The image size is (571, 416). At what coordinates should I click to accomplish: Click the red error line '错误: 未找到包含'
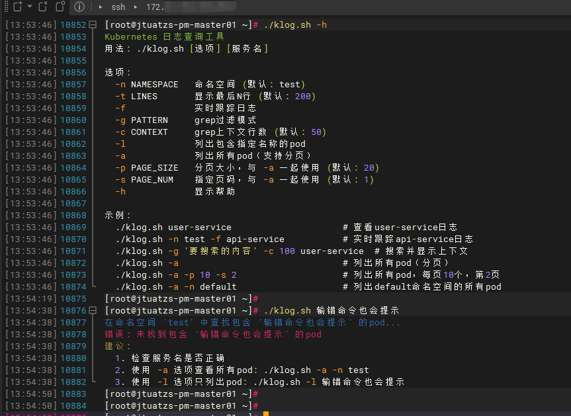[x=213, y=335]
